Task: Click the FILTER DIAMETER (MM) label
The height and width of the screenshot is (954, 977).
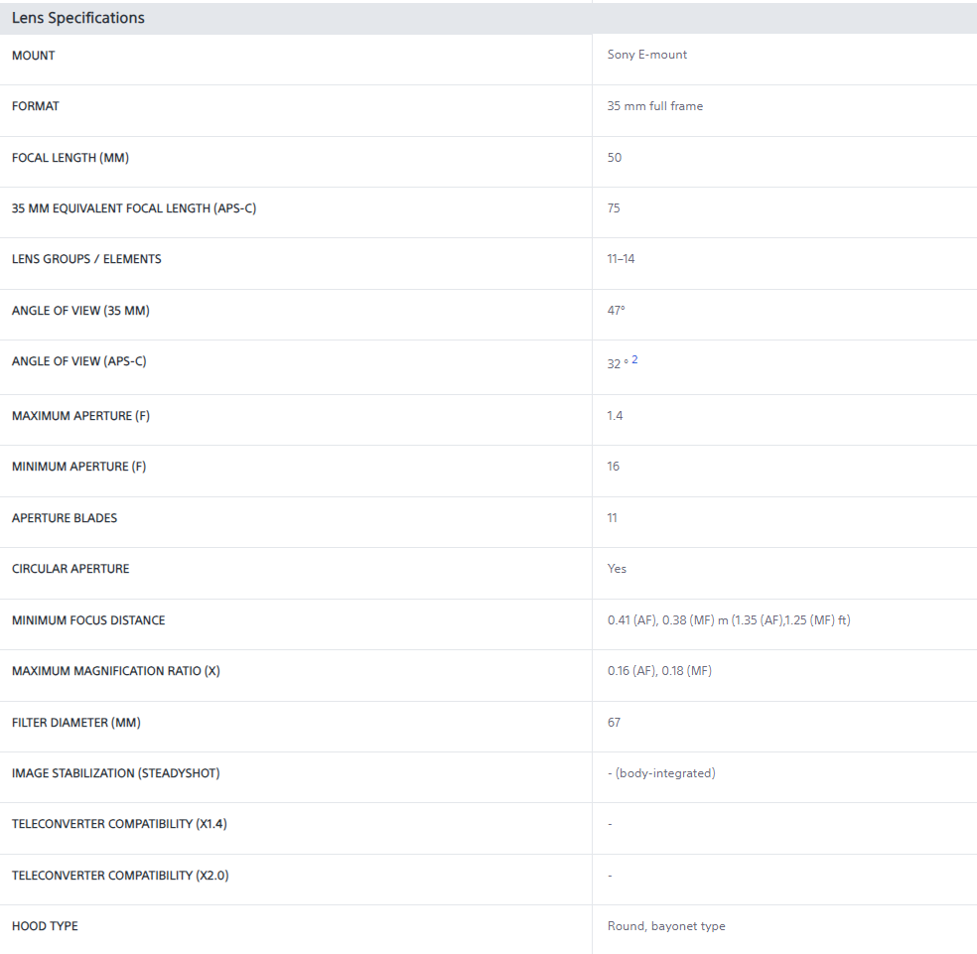Action: [x=76, y=723]
